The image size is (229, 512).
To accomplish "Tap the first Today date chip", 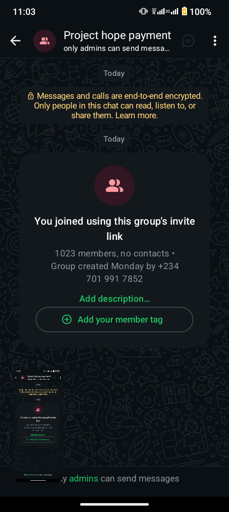I will click(x=114, y=73).
